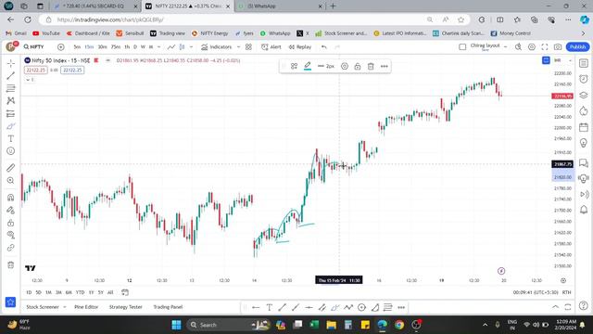
Task: Toggle lock all drawing tools
Action: coord(10,223)
